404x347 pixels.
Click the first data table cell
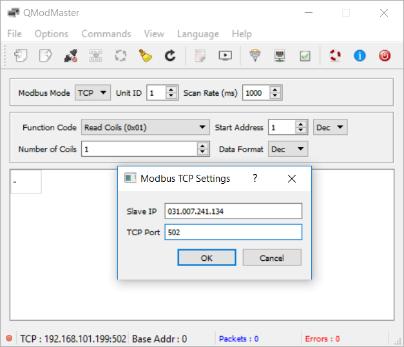(x=26, y=181)
